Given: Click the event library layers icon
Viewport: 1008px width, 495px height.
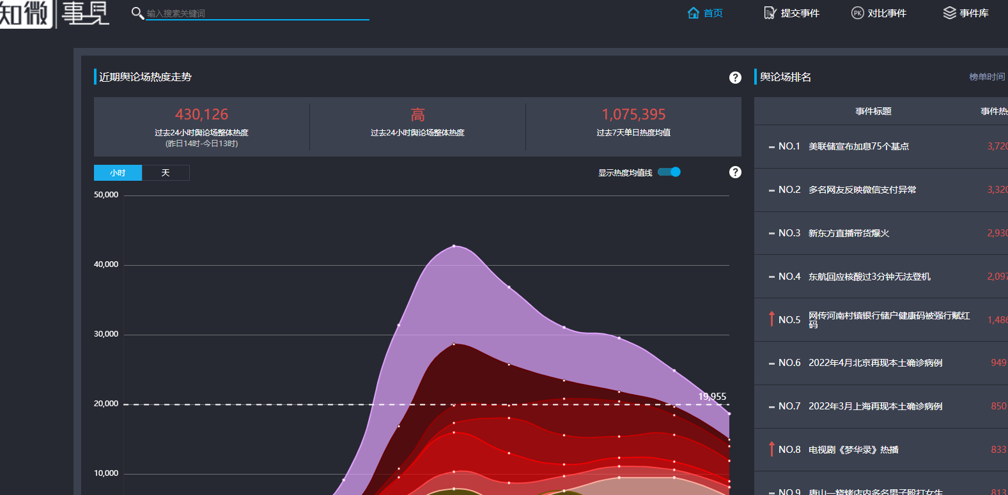Looking at the screenshot, I should (950, 13).
